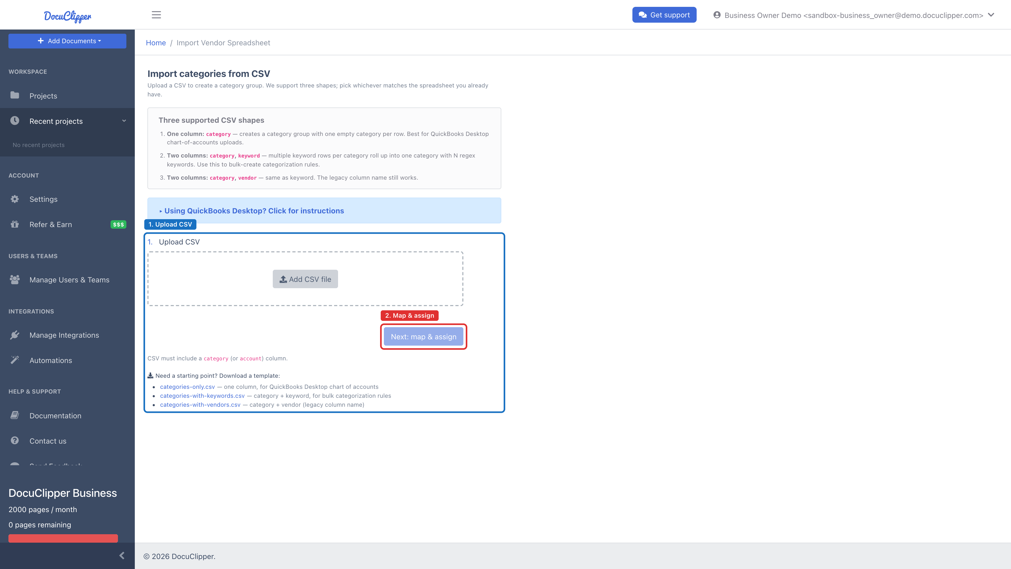The height and width of the screenshot is (569, 1011).
Task: Click the Contact us question mark icon
Action: pyautogui.click(x=15, y=441)
